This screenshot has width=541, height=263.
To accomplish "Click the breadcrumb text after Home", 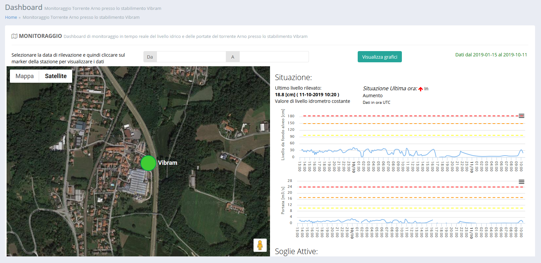I will [81, 17].
